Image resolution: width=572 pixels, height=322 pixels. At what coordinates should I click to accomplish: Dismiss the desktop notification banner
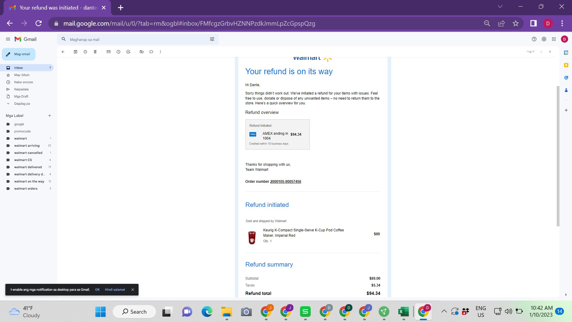[x=133, y=290]
